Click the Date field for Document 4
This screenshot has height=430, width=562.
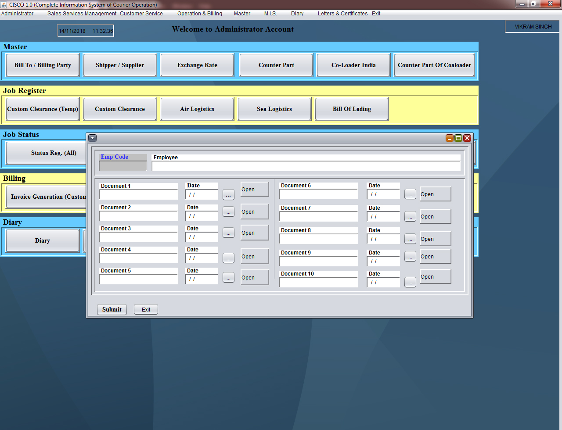coord(202,258)
